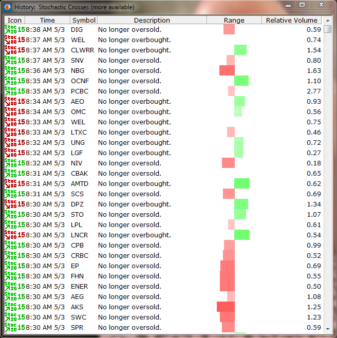Select the SWC symbol cell
The width and height of the screenshot is (337, 338).
[x=79, y=317]
